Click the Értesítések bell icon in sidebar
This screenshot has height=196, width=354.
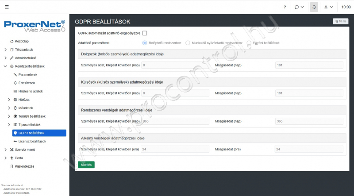15,83
